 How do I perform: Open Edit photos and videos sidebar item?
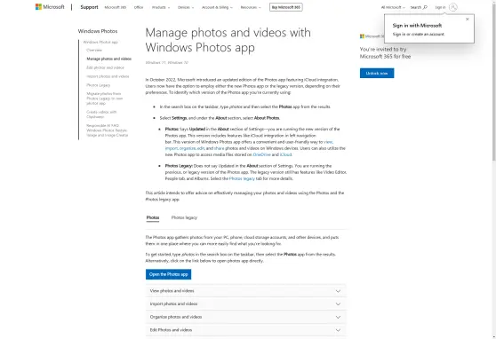tap(106, 67)
